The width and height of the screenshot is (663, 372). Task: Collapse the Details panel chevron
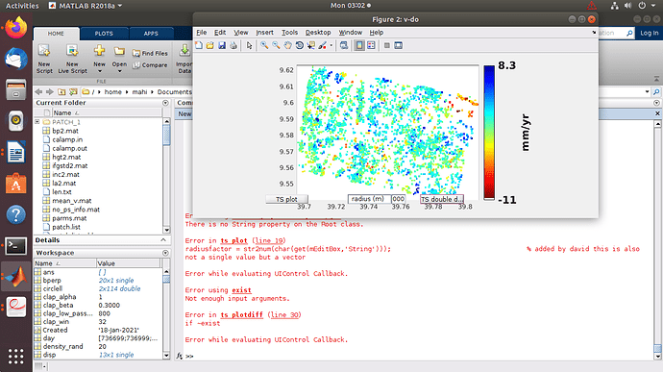click(163, 240)
